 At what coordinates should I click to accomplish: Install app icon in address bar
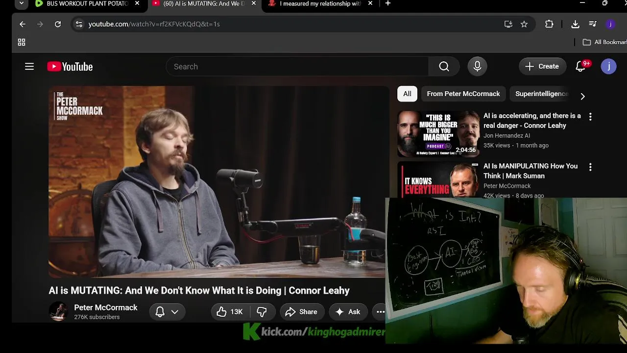(x=508, y=24)
